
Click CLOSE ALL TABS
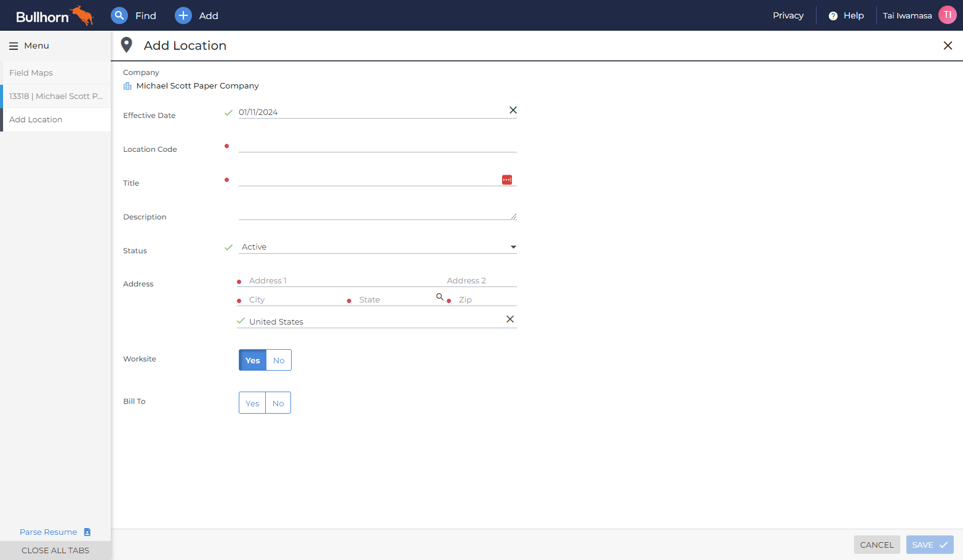pos(55,550)
